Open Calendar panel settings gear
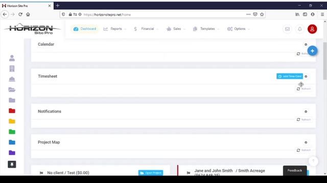Screen dimensions: 327x183 [x=306, y=44]
